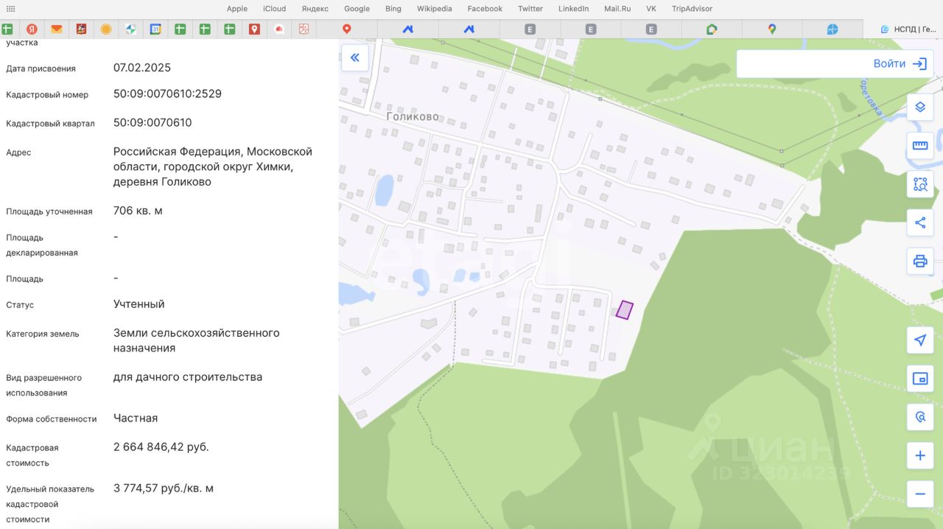This screenshot has width=943, height=529.
Task: Open the search-in-area selection tool
Action: coord(919,184)
